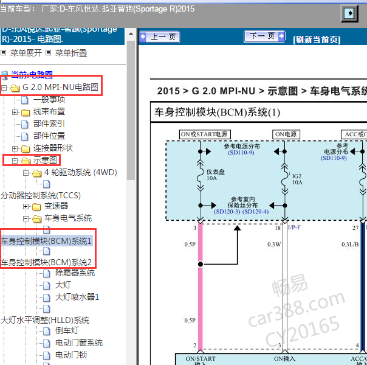Click the document icon beside 一般事项
Image resolution: width=367 pixels, height=365 pixels.
(x=25, y=100)
